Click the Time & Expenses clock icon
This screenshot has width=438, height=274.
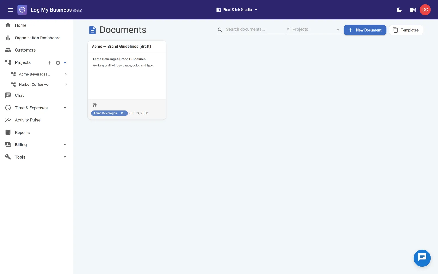click(x=8, y=108)
